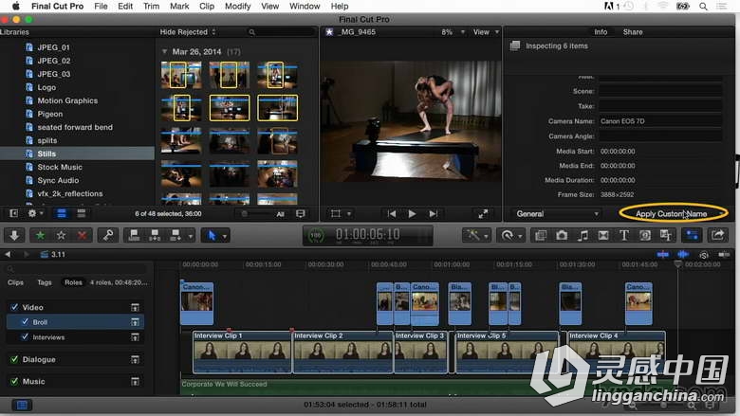Open the Themes browser icon

coord(665,235)
